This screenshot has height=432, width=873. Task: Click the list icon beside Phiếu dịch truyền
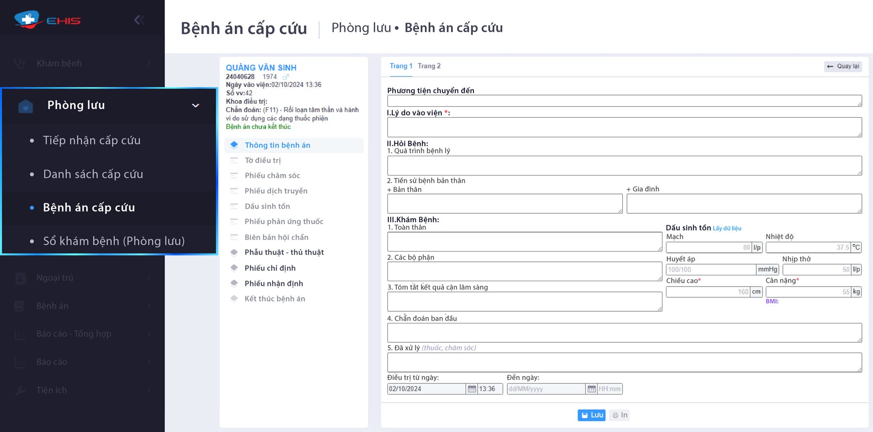coord(234,191)
